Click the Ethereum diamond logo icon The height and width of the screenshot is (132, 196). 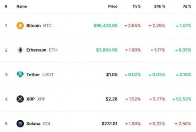click(x=20, y=50)
